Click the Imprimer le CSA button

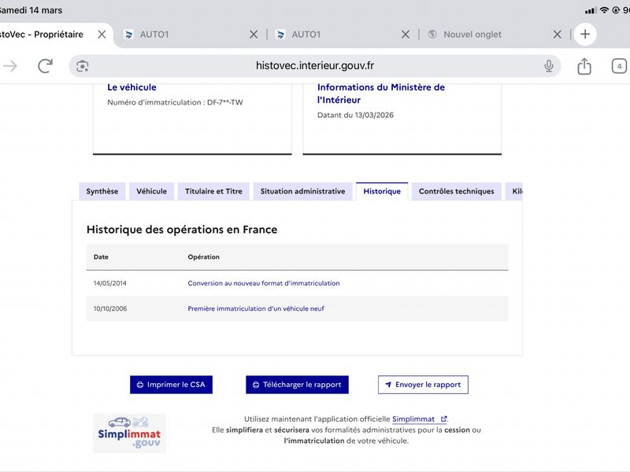(x=172, y=385)
